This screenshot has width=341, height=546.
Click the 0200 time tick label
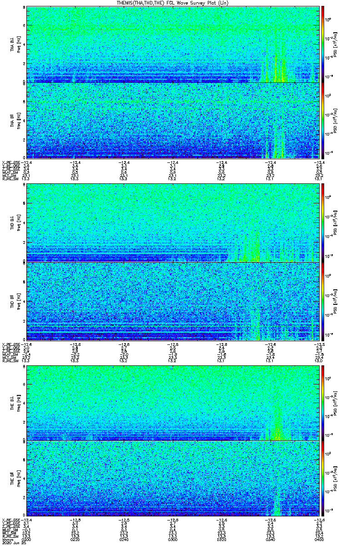click(x=26, y=539)
